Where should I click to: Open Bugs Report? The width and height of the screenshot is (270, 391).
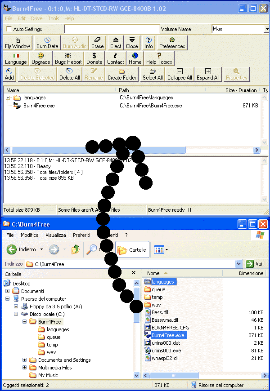[68, 58]
